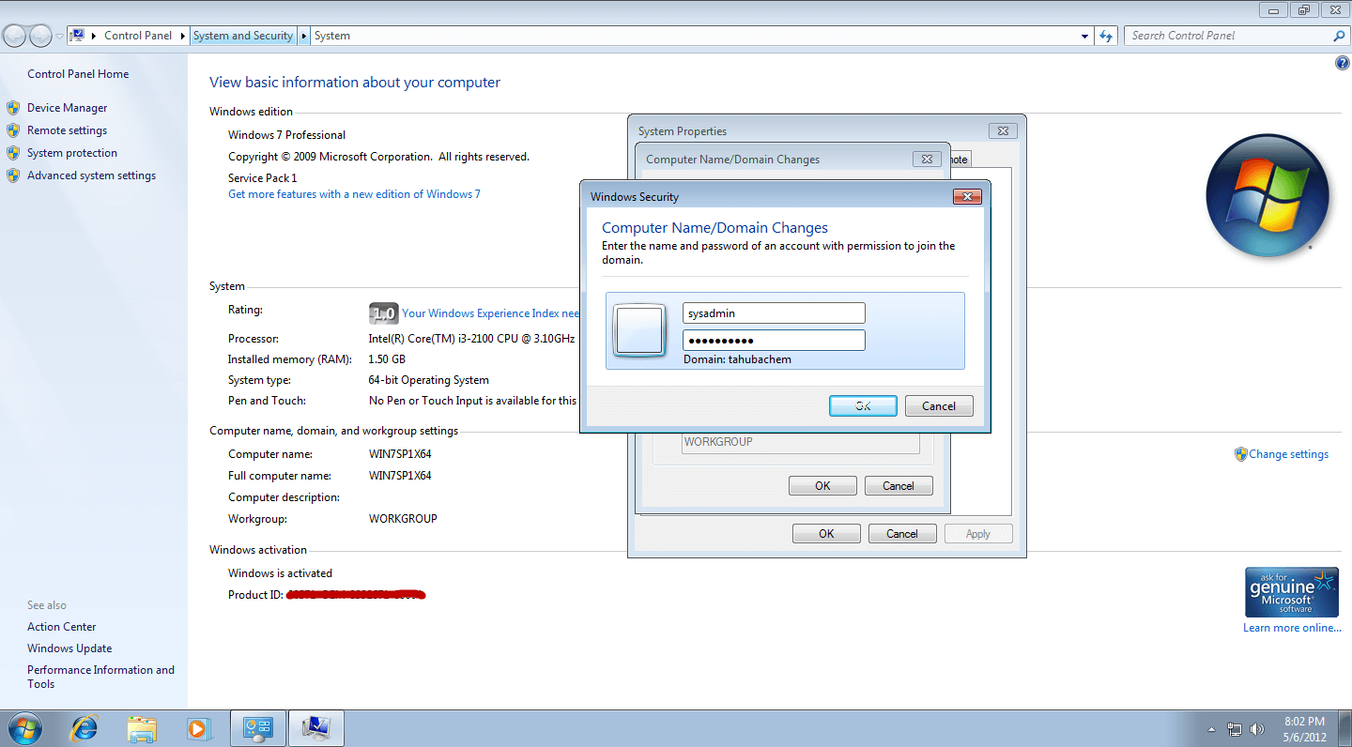Viewport: 1352px width, 747px height.
Task: Click the search magnifier icon
Action: click(1339, 36)
